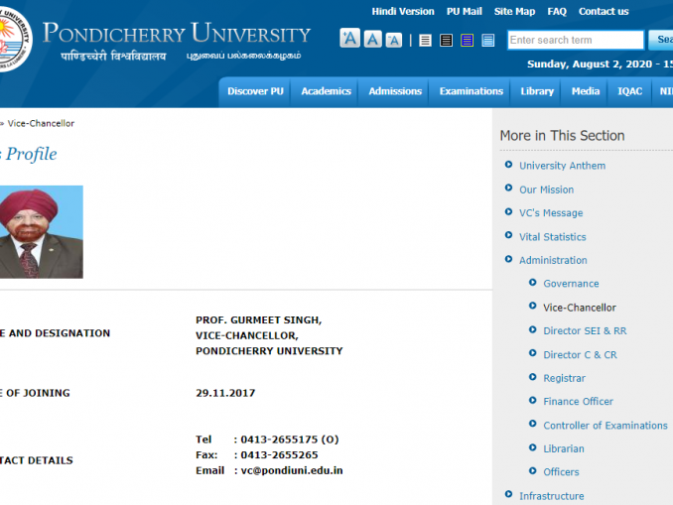Open Director C & CR page

point(580,355)
